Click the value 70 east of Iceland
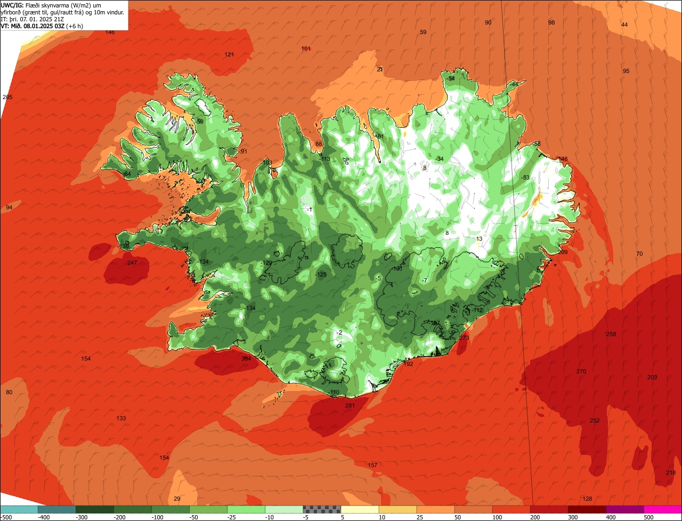The width and height of the screenshot is (682, 521). (x=639, y=254)
